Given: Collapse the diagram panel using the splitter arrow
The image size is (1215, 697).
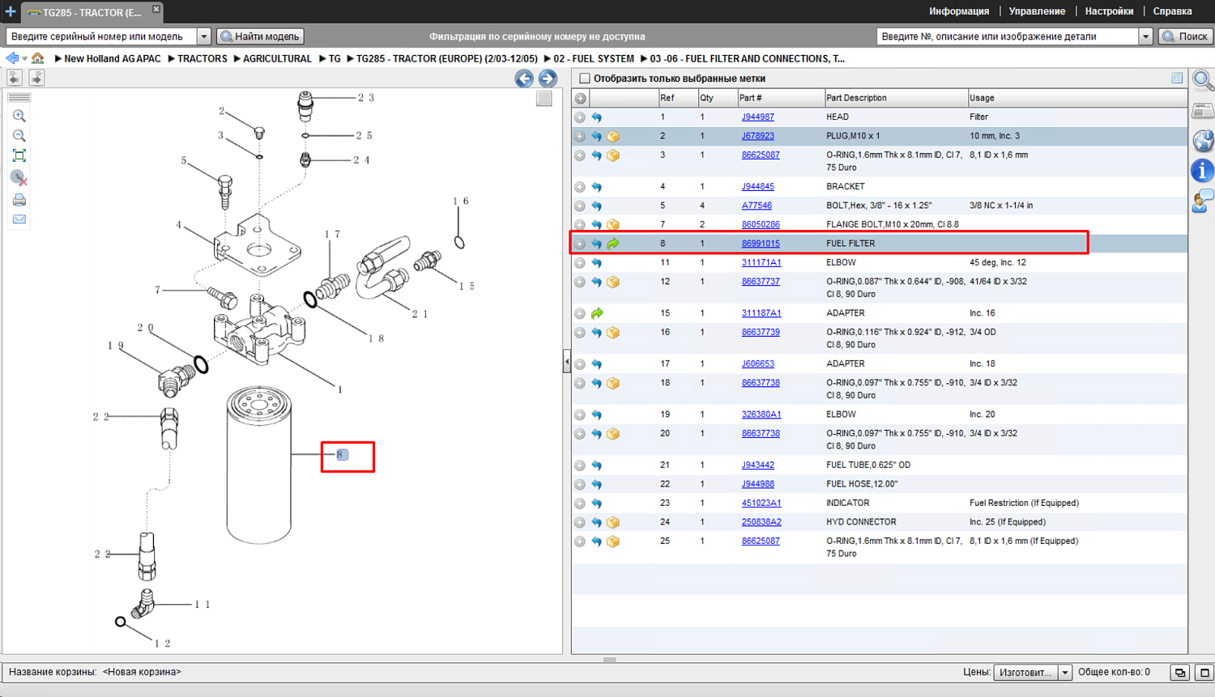Looking at the screenshot, I should pyautogui.click(x=566, y=362).
